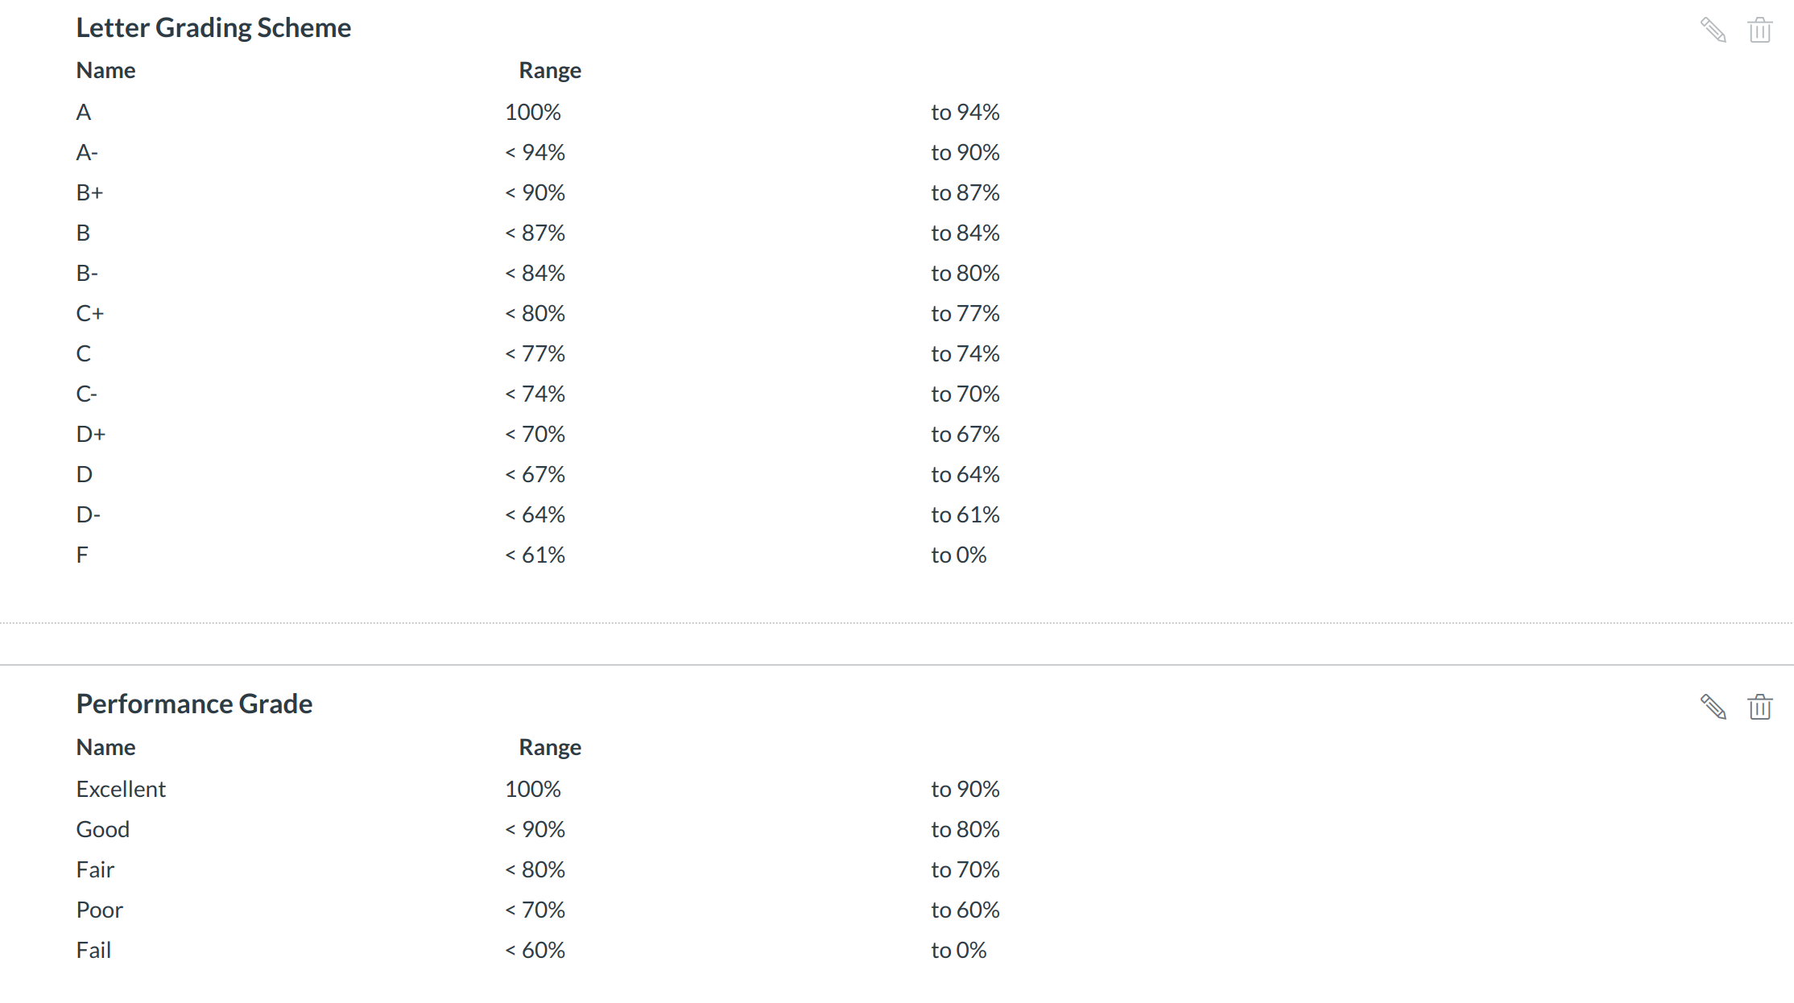Select the C+ grade name
Image resolution: width=1794 pixels, height=1003 pixels.
89,313
